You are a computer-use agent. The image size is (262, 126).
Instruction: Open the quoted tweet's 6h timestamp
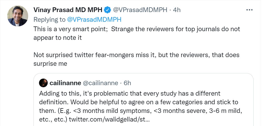click(127, 83)
